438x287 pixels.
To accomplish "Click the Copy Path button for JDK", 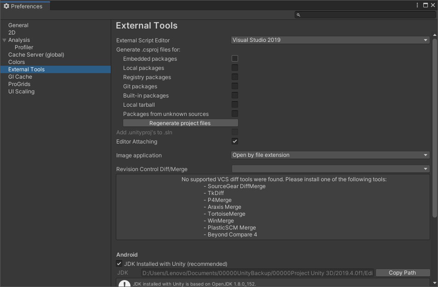I will click(403, 273).
